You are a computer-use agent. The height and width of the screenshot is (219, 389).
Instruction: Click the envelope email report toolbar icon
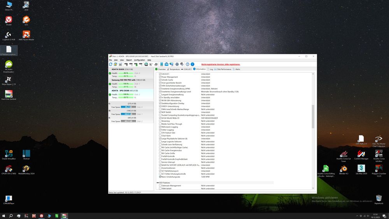[x=166, y=64]
